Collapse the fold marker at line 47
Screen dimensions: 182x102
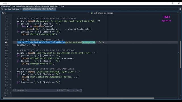click(x=11, y=58)
